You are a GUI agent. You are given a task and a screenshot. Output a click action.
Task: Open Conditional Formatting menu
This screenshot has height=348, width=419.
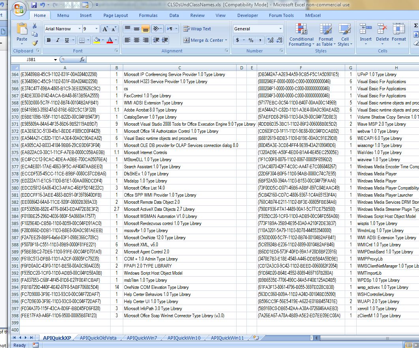(x=301, y=35)
